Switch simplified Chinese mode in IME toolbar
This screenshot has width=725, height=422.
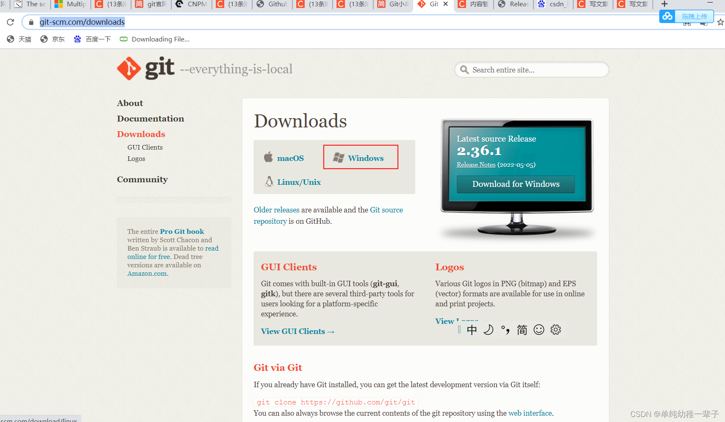coord(522,330)
